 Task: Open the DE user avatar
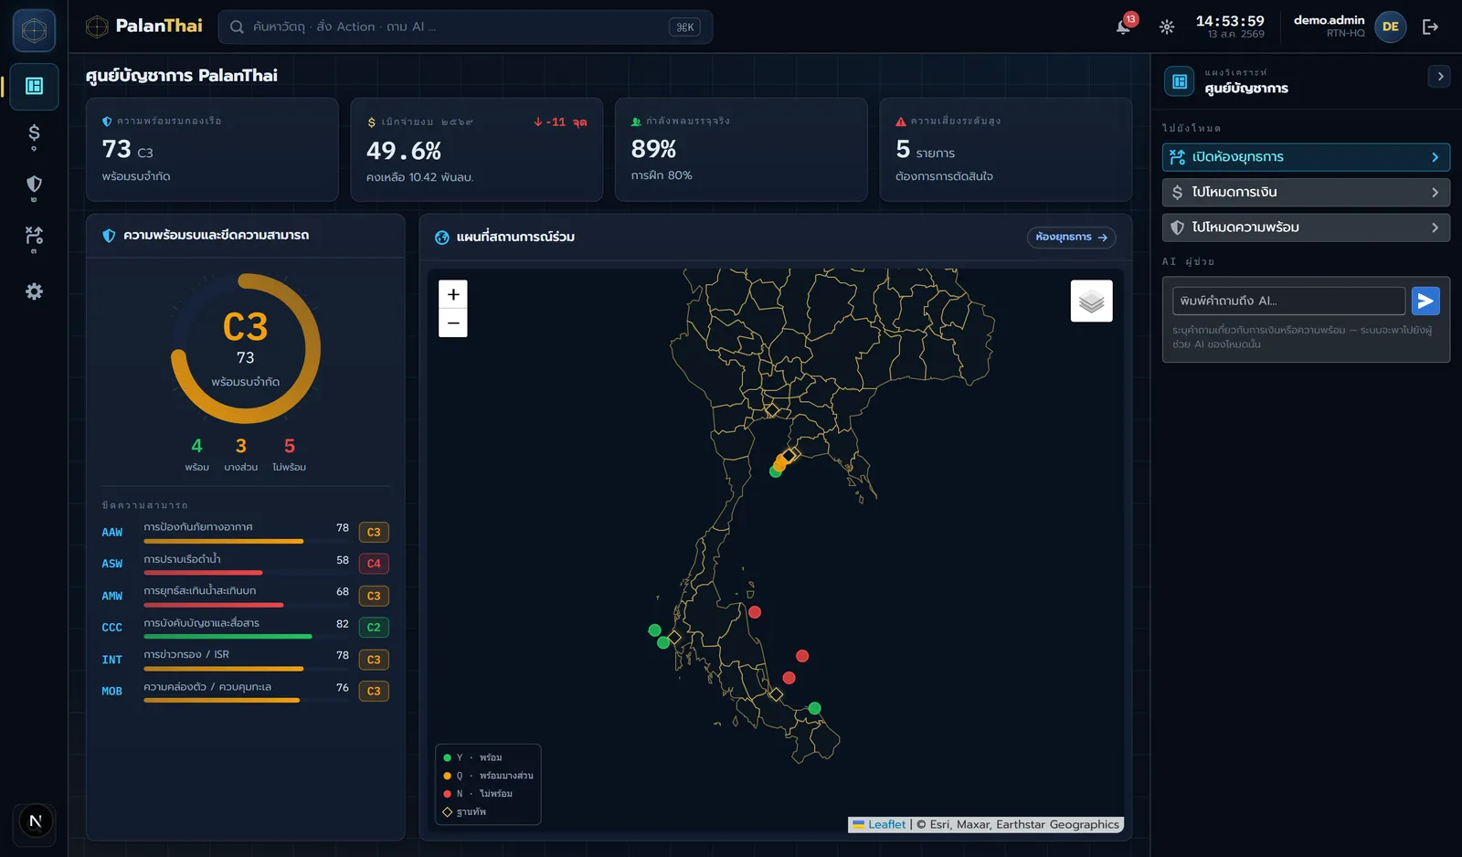coord(1390,26)
